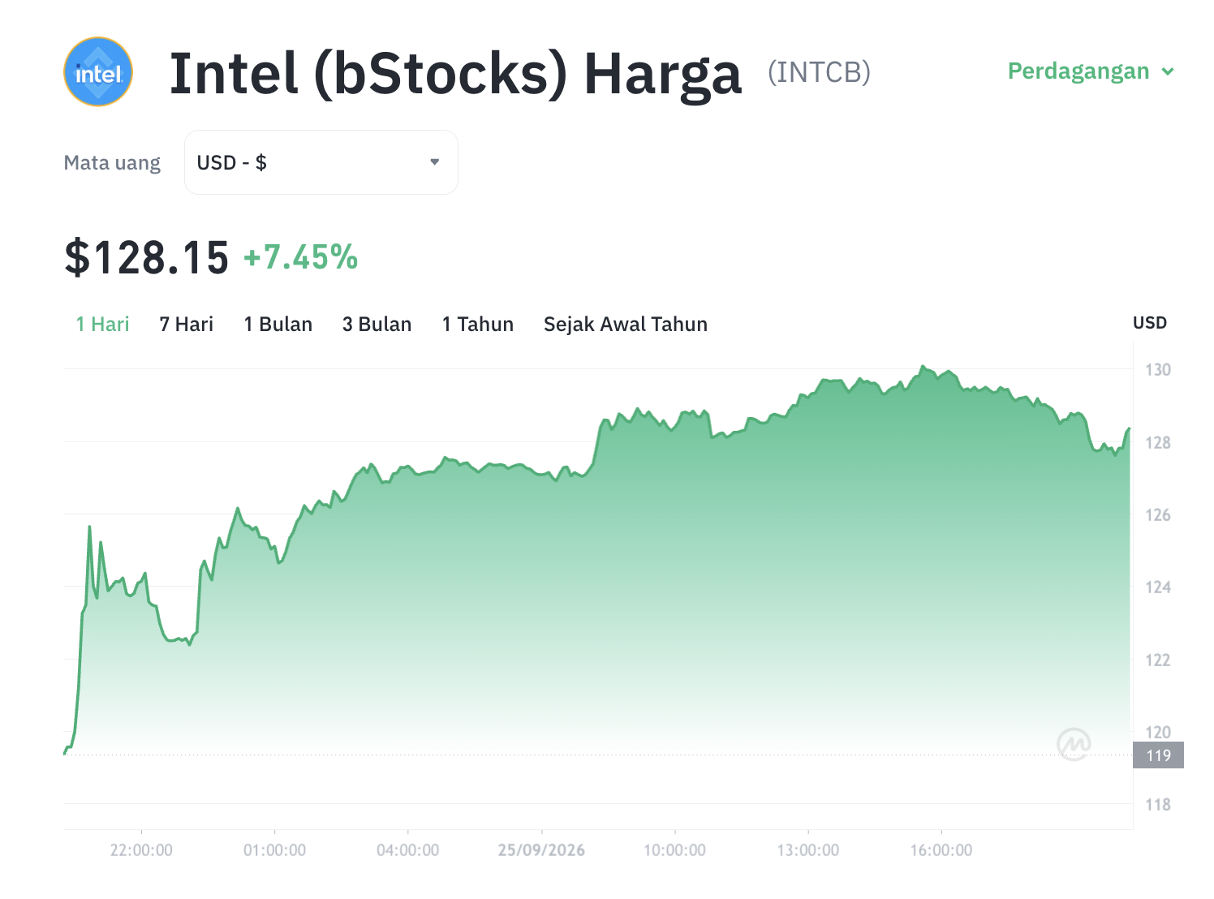Open the USD - $ currency selector
This screenshot has width=1214, height=899.
tap(321, 162)
